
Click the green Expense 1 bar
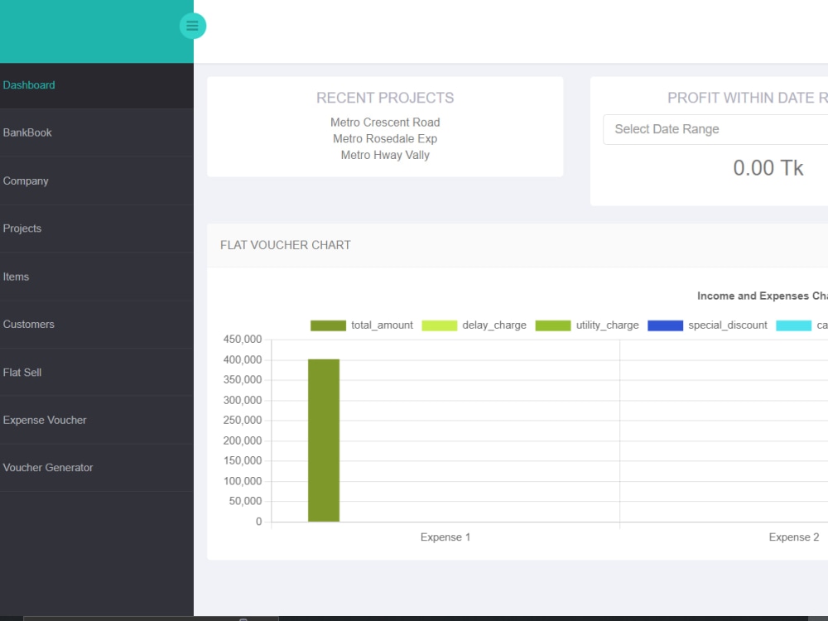point(324,440)
